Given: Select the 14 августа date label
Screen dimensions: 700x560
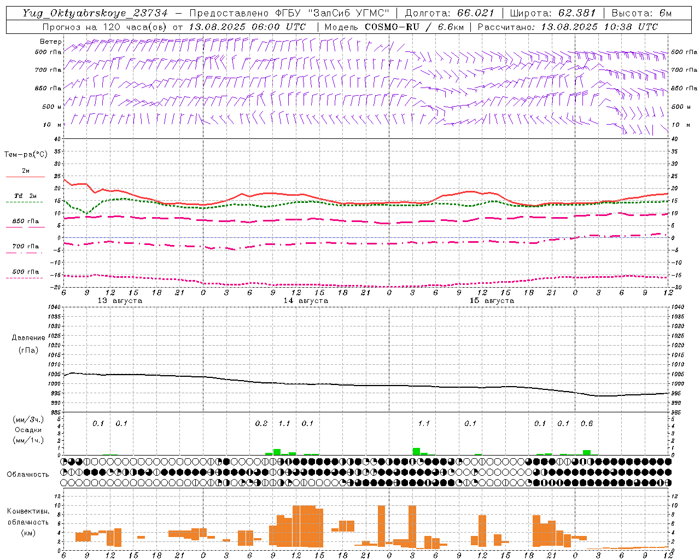Looking at the screenshot, I should pos(306,301).
